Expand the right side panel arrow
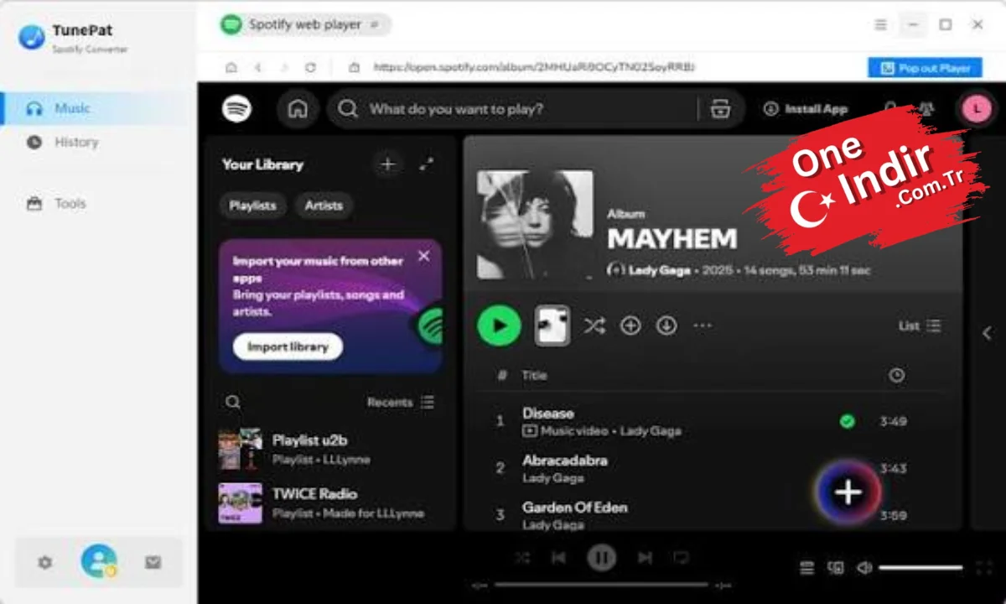 pos(987,333)
